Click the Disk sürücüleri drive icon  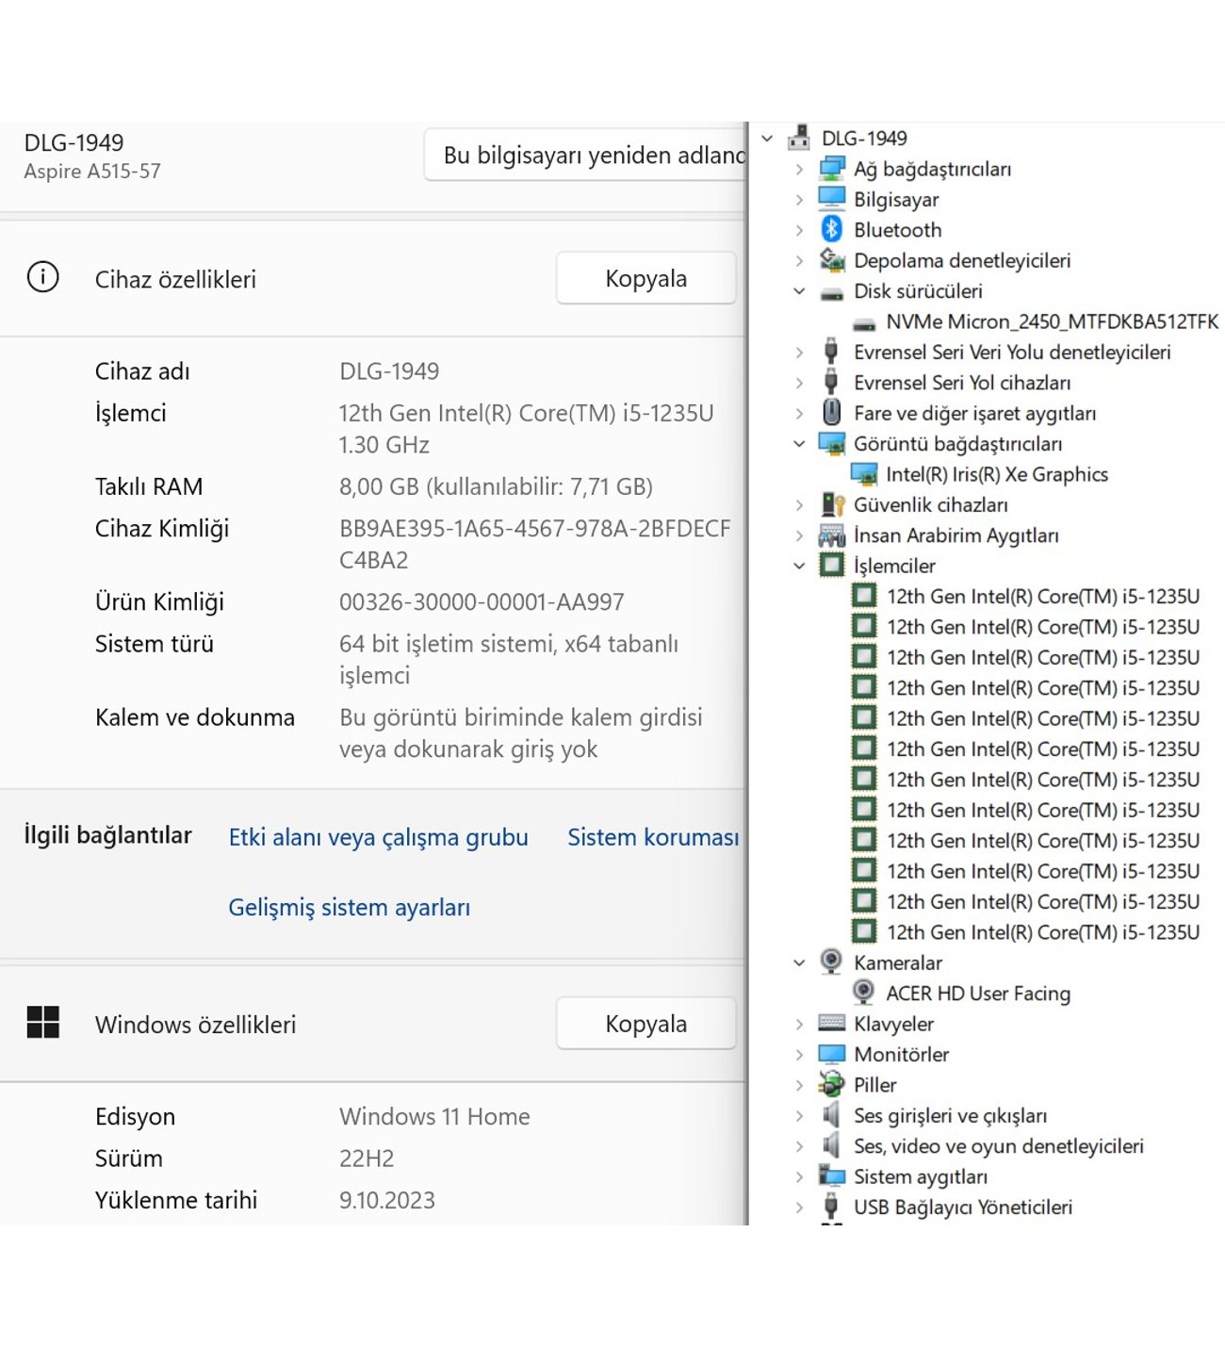(x=831, y=292)
